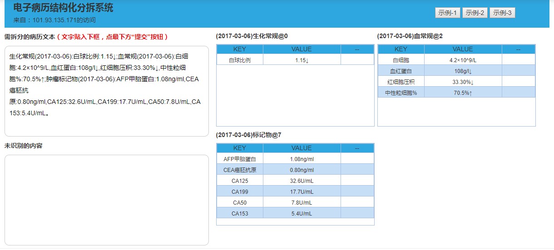Select the CA125 value 32.6U/mL

point(302,181)
